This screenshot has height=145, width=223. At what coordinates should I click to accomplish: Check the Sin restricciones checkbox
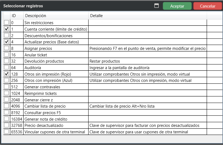[6, 22]
